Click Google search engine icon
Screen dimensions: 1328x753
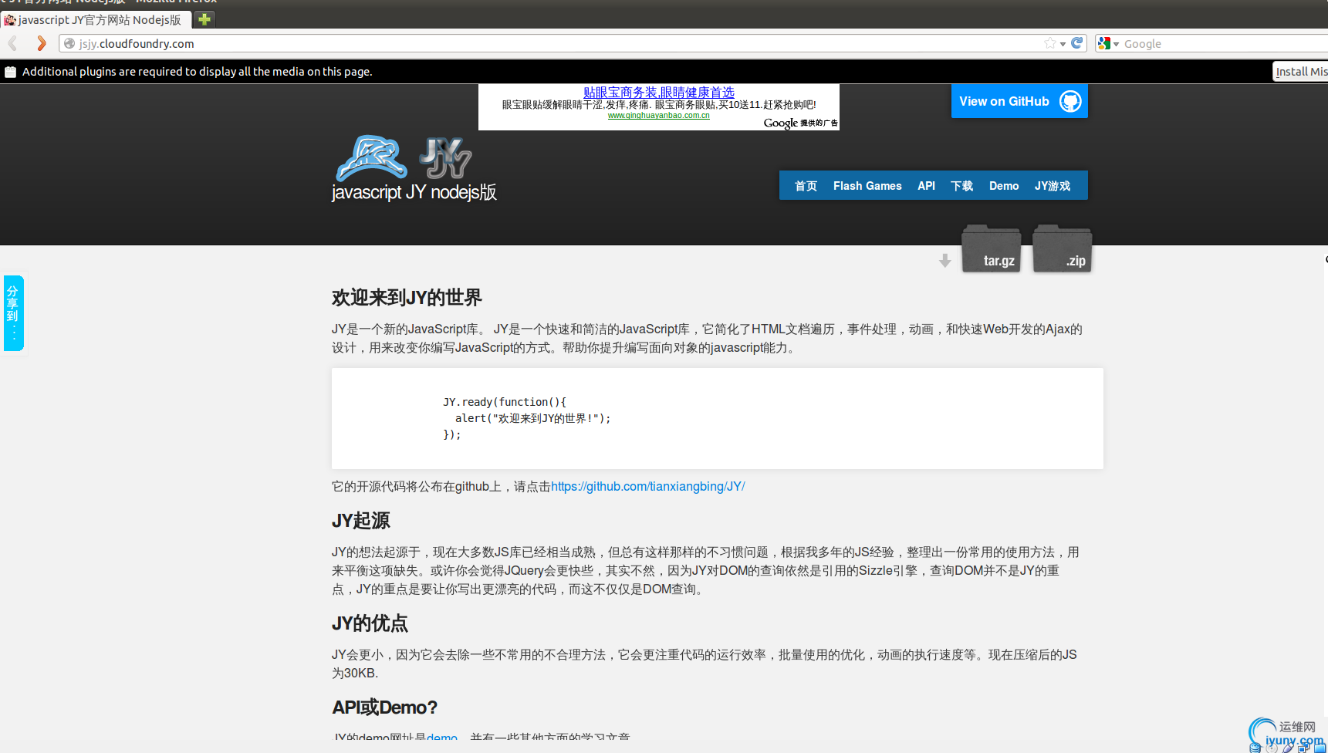point(1104,44)
